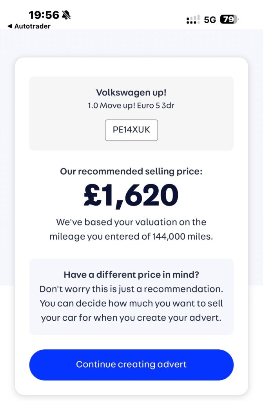
Task: Tap the silent mode bell icon
Action: point(66,15)
